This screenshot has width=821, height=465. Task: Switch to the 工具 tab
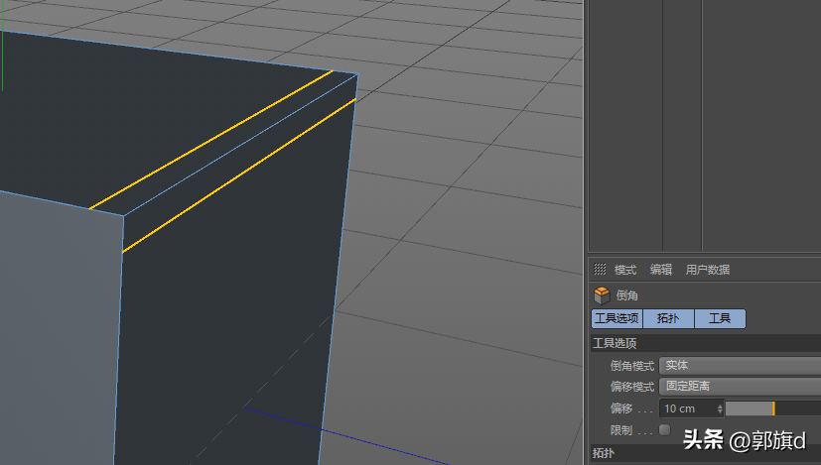click(720, 318)
